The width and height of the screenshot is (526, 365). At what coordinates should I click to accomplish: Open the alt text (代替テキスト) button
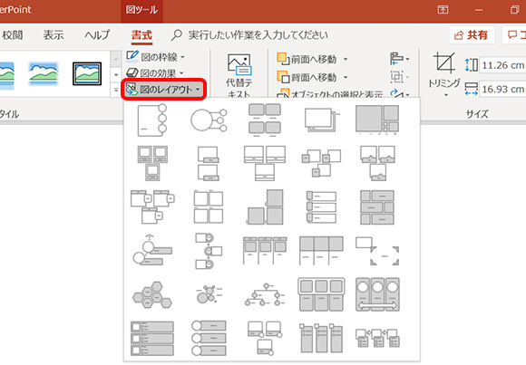pyautogui.click(x=239, y=76)
